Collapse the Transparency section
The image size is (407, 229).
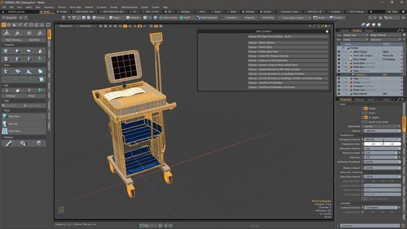pyautogui.click(x=338, y=135)
